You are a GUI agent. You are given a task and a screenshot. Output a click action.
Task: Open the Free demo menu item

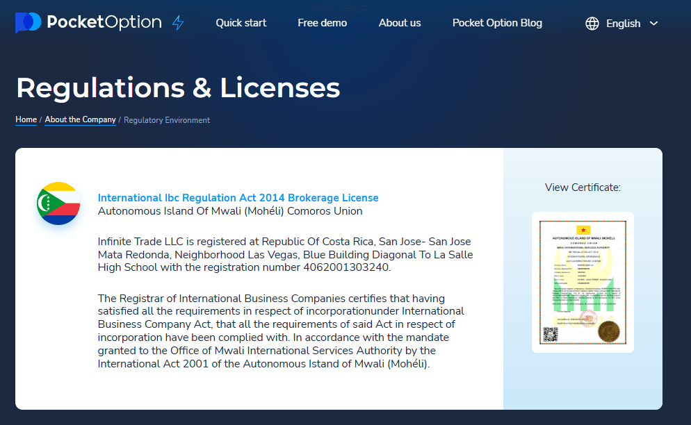pos(322,23)
